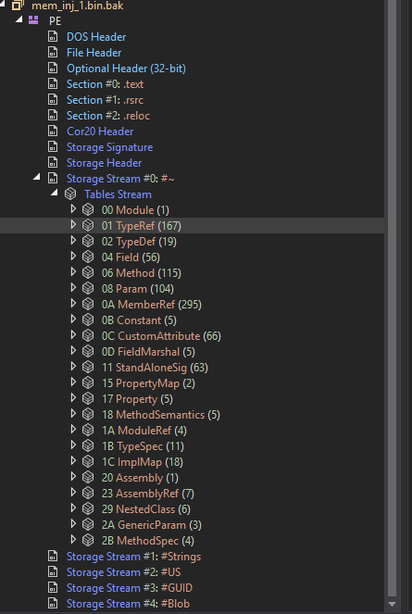This screenshot has height=614, width=412.
Task: Click the cube icon beside 06 Method
Action: 88,272
